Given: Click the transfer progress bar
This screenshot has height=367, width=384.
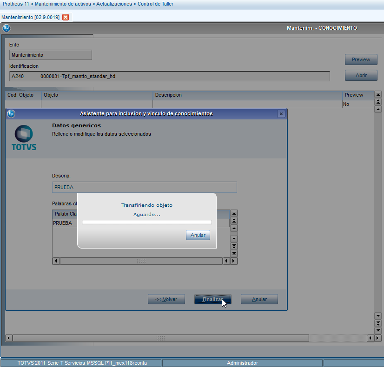Looking at the screenshot, I should tap(147, 222).
